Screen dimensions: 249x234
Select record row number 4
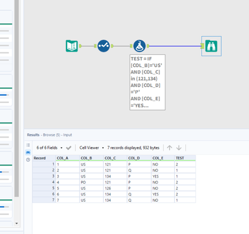(x=44, y=182)
